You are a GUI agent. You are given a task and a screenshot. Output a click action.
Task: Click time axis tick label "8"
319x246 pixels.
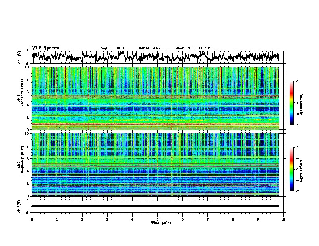point(233,219)
